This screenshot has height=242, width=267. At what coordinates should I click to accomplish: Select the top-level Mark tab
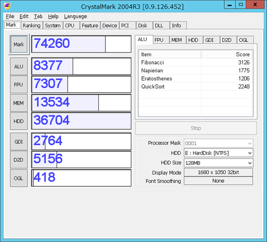(x=12, y=25)
